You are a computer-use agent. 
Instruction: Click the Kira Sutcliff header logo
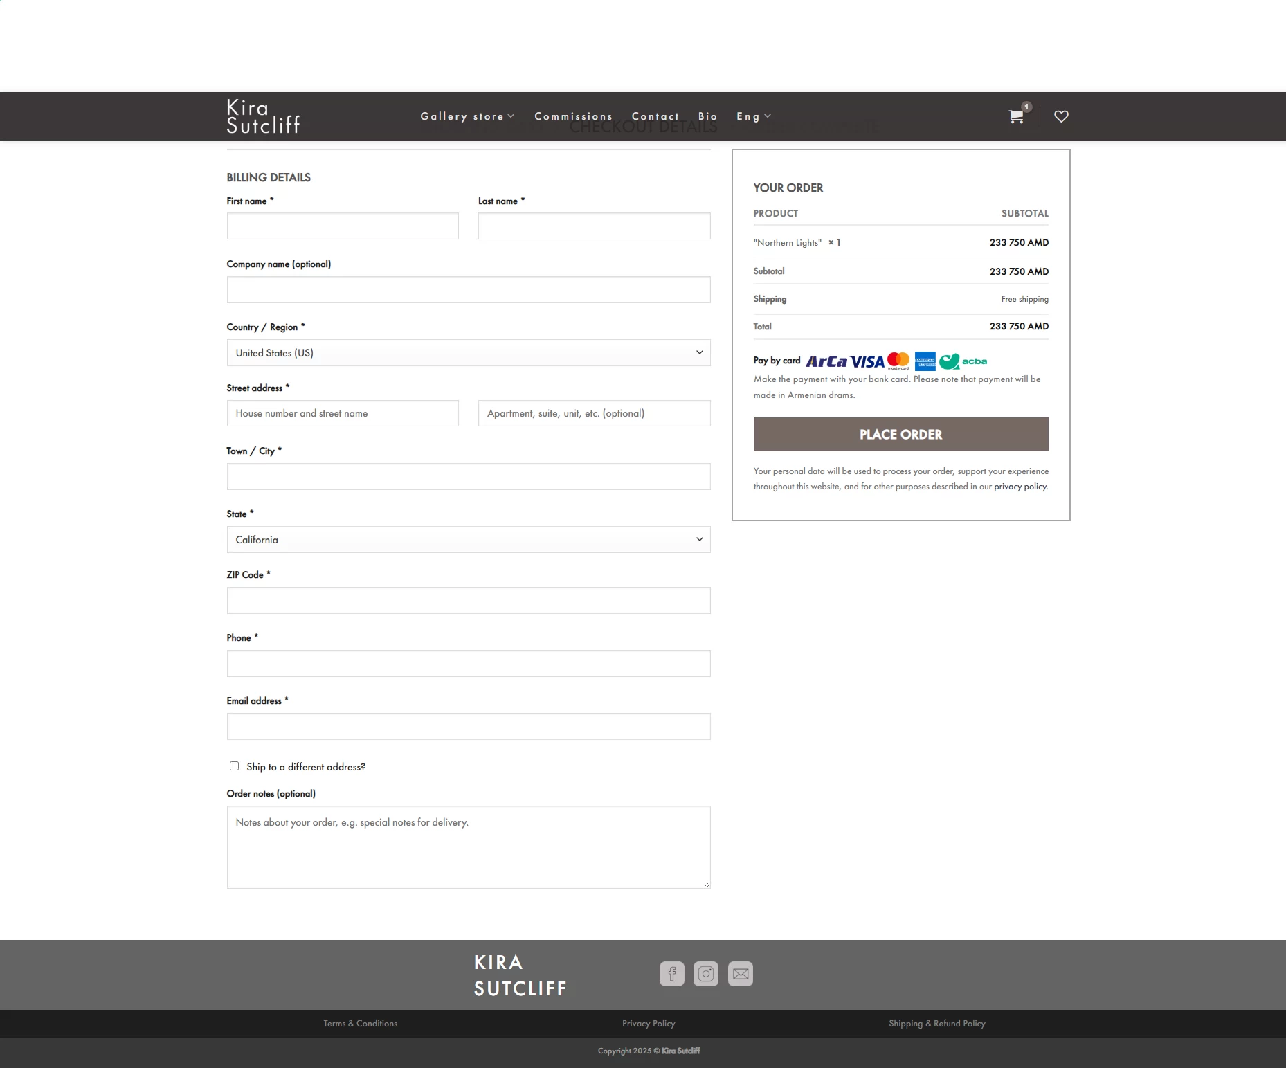263,116
